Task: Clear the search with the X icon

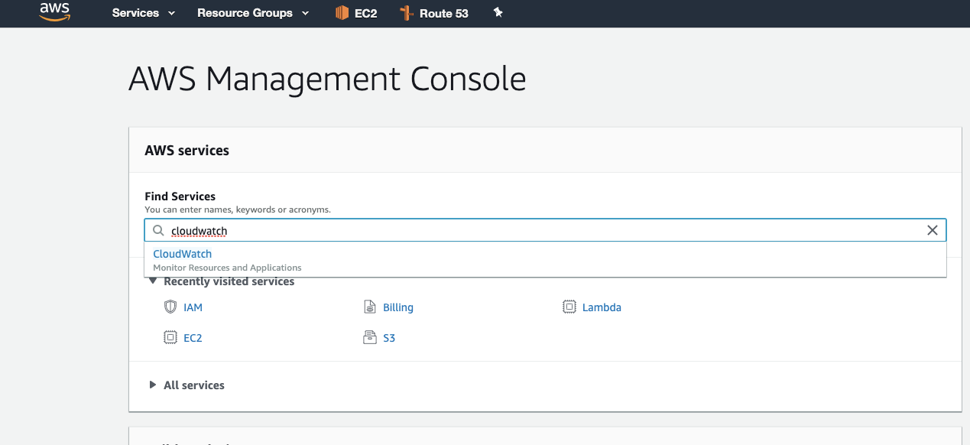Action: 933,230
